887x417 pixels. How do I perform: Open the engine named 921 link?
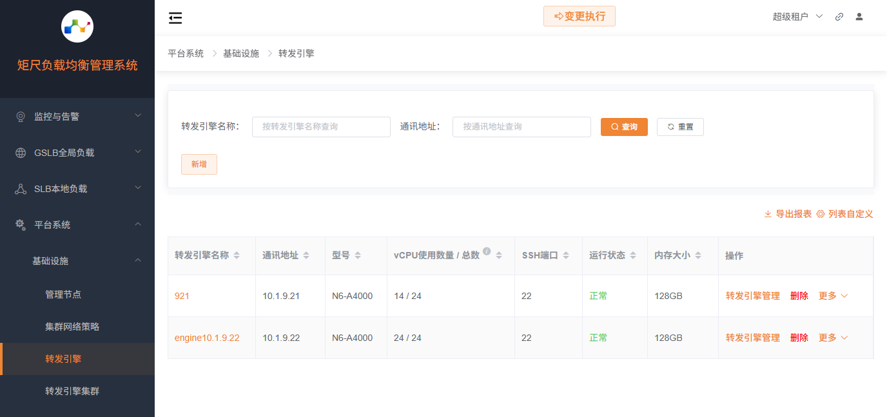[x=182, y=295]
